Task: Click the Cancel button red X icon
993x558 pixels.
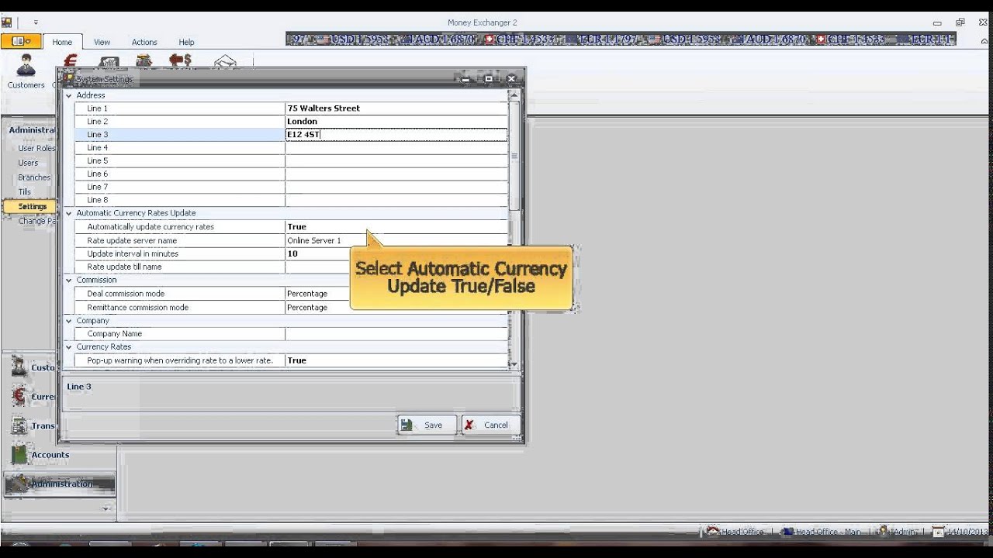Action: (x=470, y=425)
